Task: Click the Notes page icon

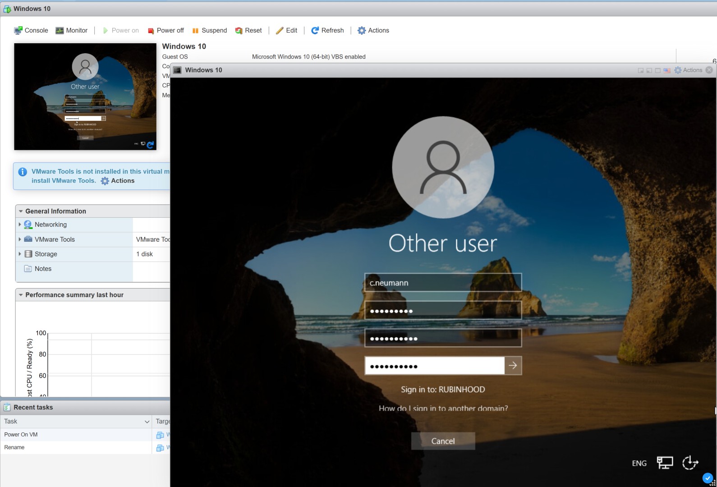Action: 28,269
